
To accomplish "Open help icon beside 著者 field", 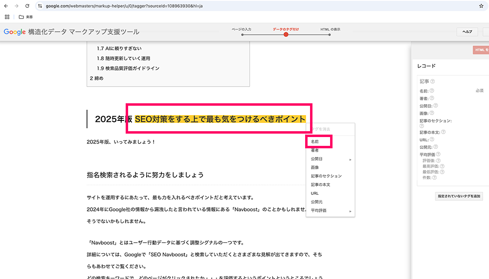I will pos(432,98).
